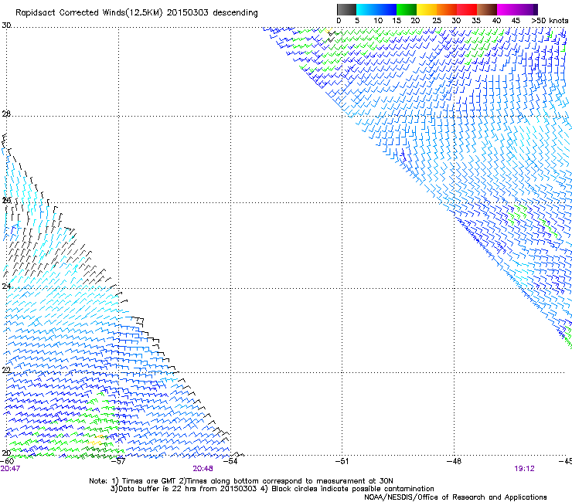Click the -57 longitude axis label
The image size is (572, 502).
(118, 461)
